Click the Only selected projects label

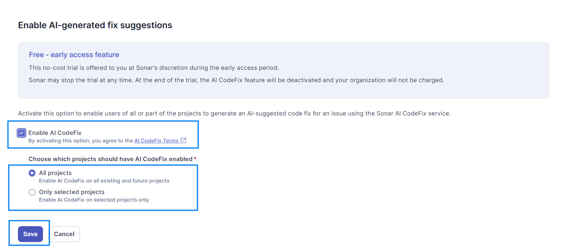coord(72,192)
